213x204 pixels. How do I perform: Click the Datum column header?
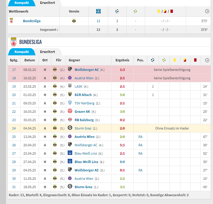[x=30, y=60]
